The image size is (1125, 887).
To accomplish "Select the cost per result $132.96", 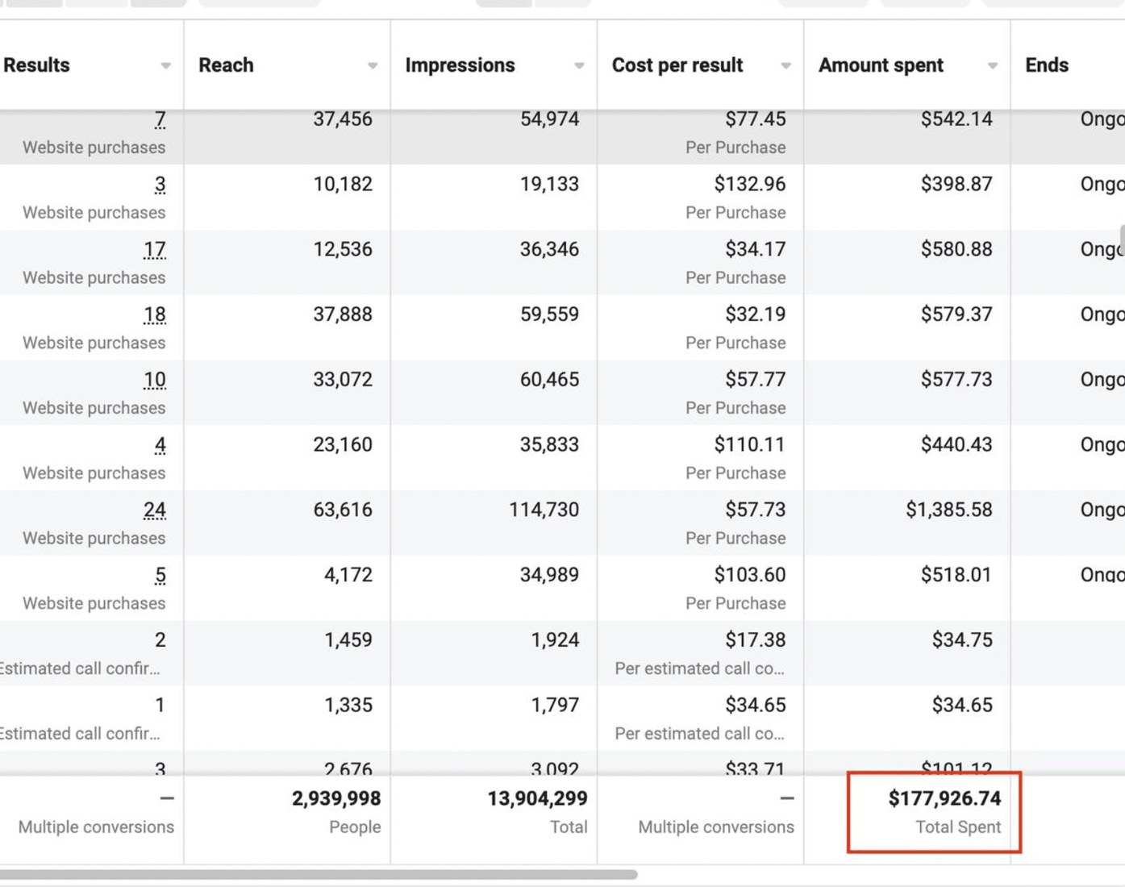I will [x=750, y=185].
